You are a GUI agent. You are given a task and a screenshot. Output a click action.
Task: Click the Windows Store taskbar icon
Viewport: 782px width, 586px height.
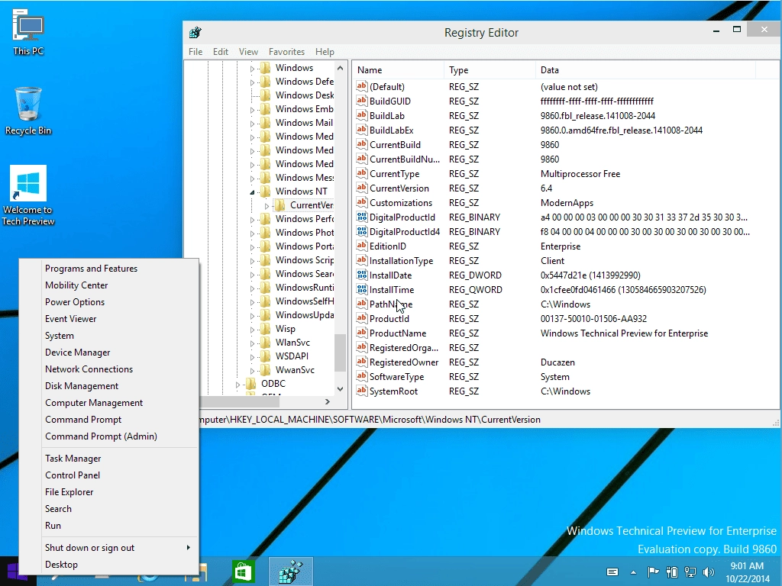click(244, 571)
